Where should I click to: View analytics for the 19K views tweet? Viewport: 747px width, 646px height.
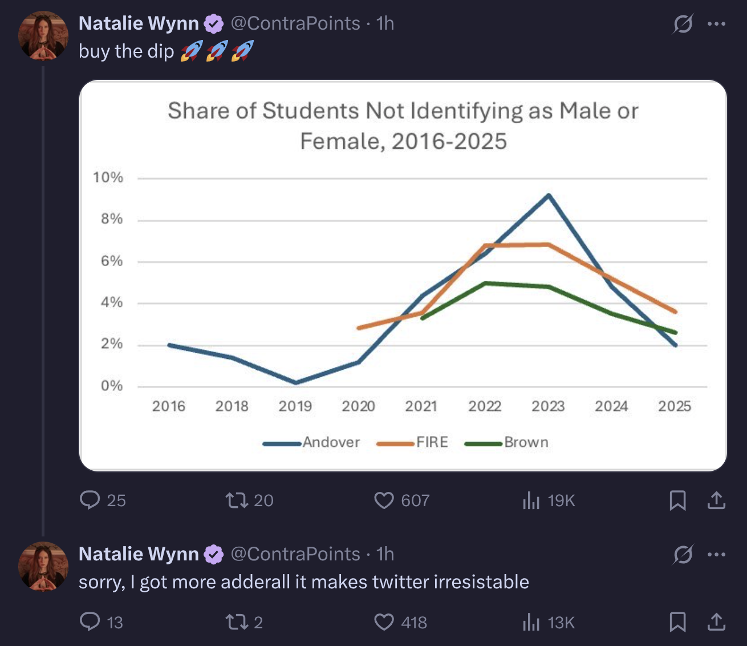click(531, 500)
